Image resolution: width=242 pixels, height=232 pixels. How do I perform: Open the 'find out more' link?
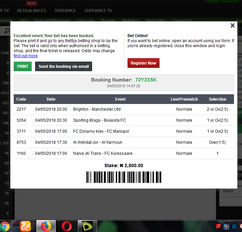(x=26, y=55)
